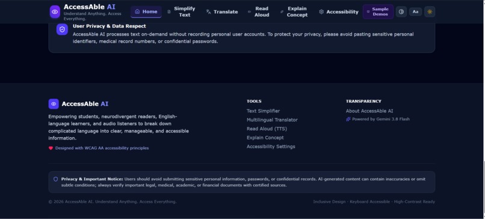The width and height of the screenshot is (485, 219).
Task: Open Multilingual Translator footer link
Action: coord(272,120)
